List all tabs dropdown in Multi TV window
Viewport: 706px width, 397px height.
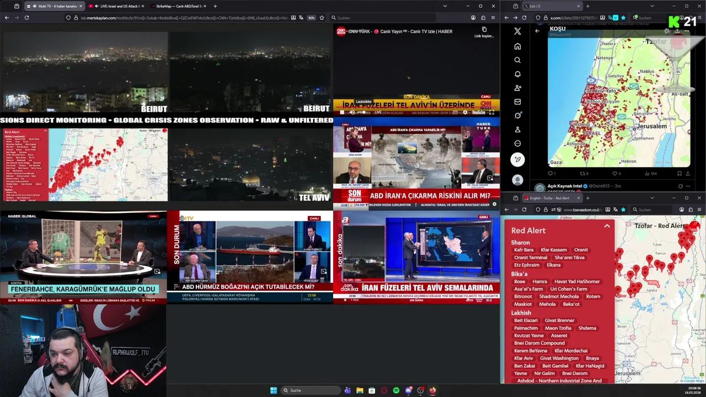tap(445, 6)
